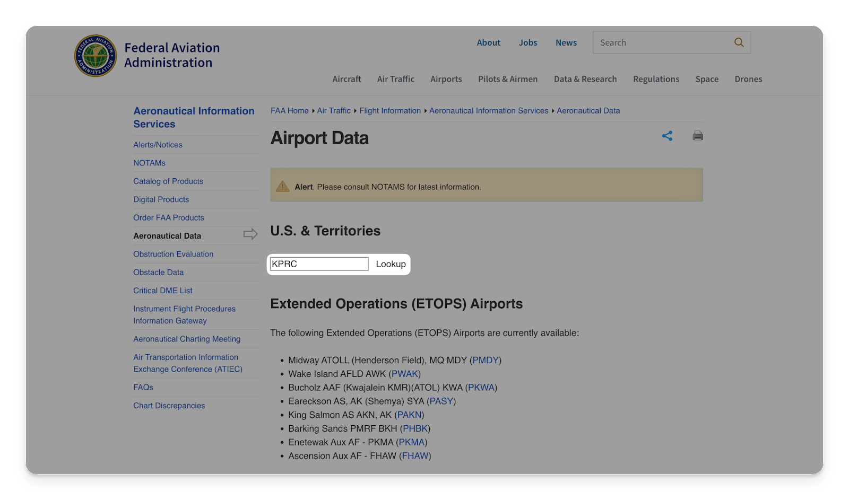Viewport: 849px width, 500px height.
Task: Open the Air Traffic menu
Action: (396, 79)
